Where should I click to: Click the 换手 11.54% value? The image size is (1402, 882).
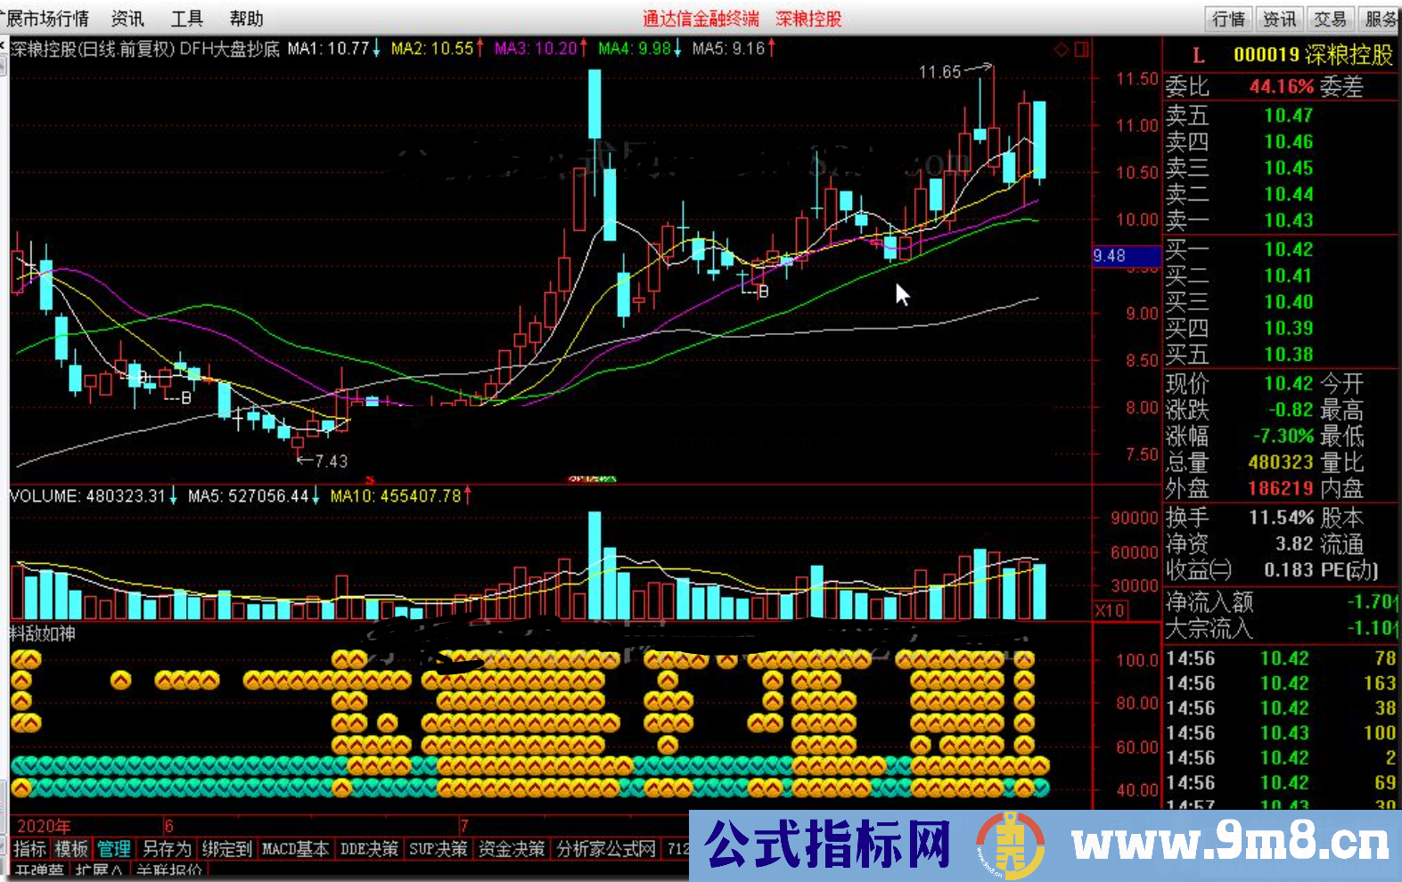pos(1282,518)
